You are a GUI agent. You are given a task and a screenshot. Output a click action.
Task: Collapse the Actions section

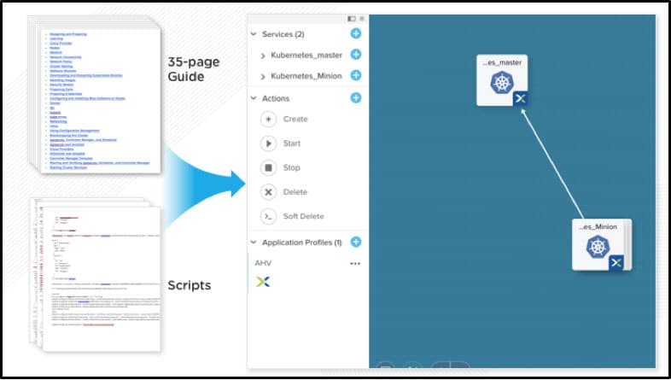(x=254, y=99)
